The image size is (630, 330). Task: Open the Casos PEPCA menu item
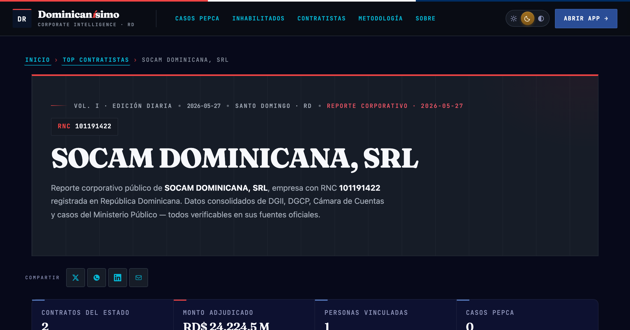coord(197,18)
